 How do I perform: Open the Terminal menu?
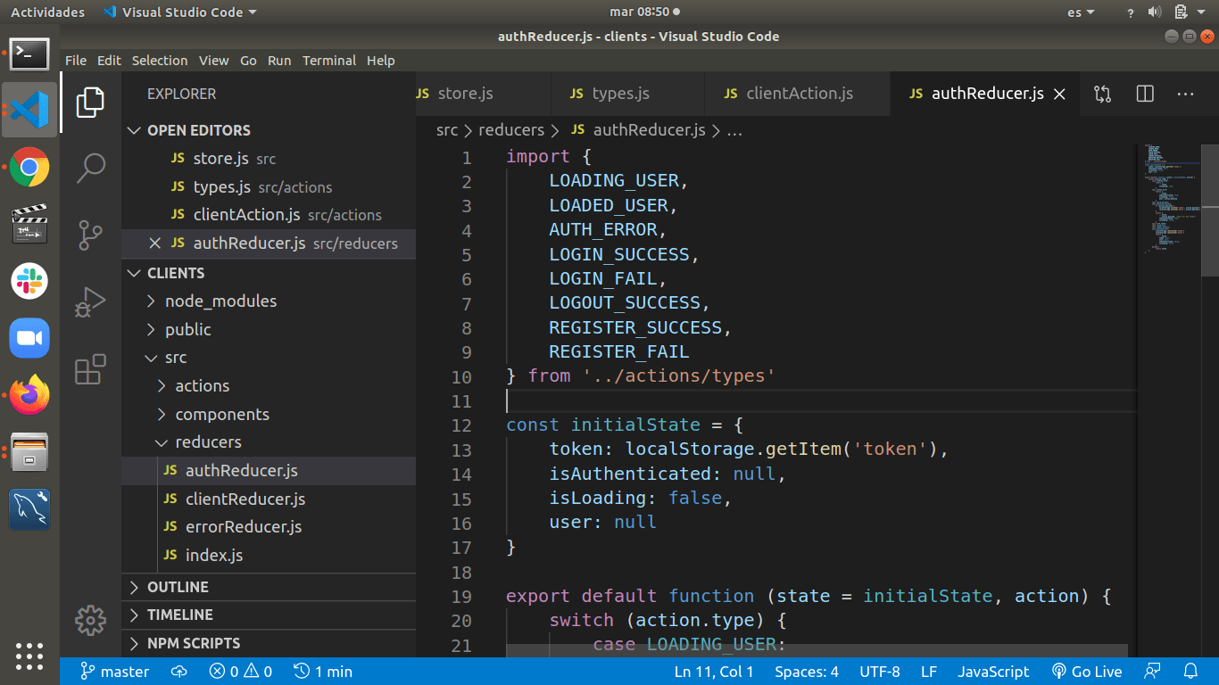[328, 61]
